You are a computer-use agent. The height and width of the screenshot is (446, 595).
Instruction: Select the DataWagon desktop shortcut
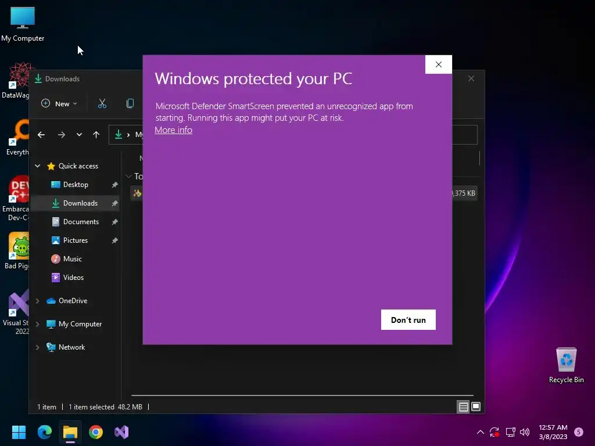[16, 80]
